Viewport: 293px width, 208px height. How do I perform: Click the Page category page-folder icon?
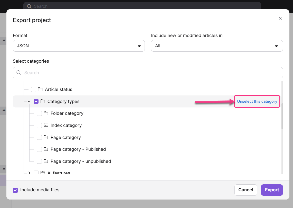click(46, 137)
